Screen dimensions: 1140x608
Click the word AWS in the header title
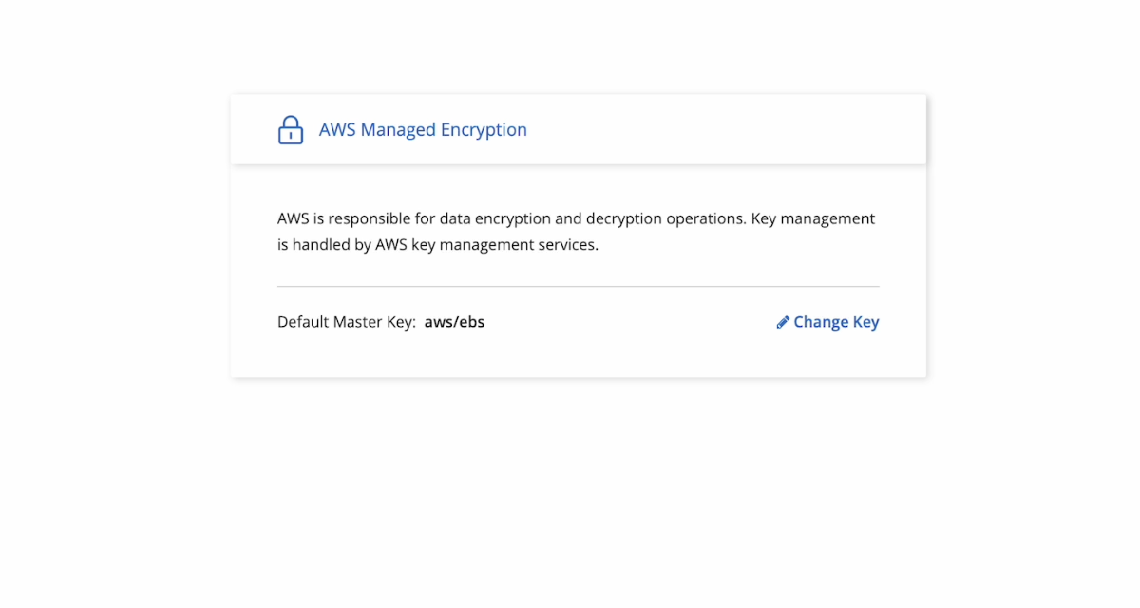[336, 130]
